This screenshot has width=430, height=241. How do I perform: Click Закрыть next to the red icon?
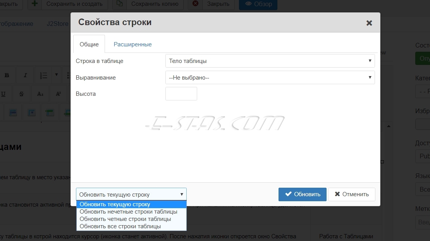pyautogui.click(x=218, y=4)
